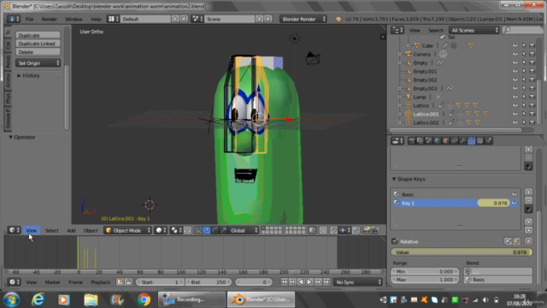This screenshot has width=547, height=308.
Task: Play animation in reverse
Action: [301, 281]
